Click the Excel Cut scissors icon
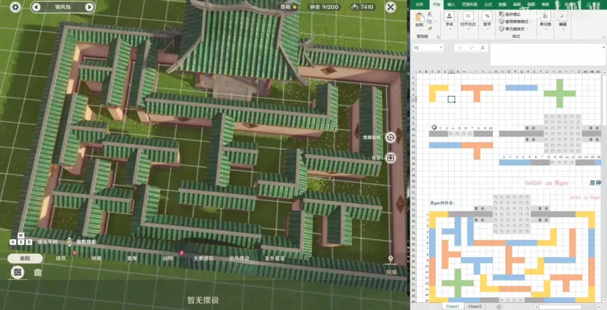 tap(430, 14)
